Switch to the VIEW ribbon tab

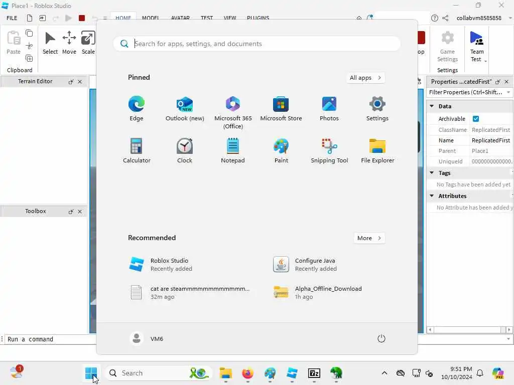tap(230, 18)
